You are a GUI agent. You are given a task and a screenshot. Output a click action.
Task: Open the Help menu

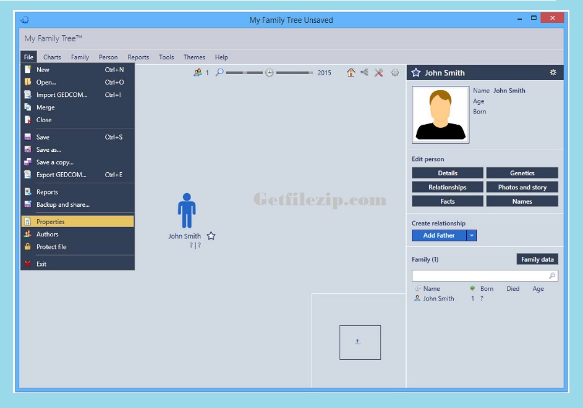pos(221,57)
